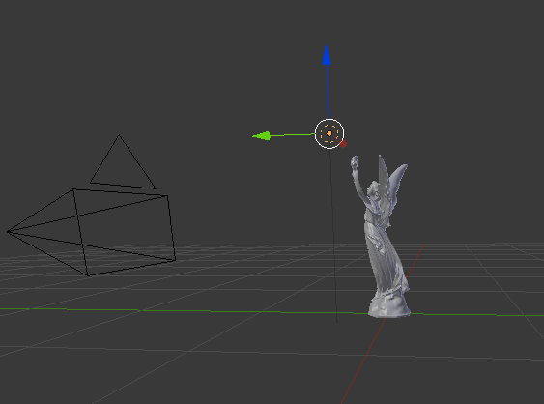Click the statue's head
This screenshot has width=544, height=404.
(x=374, y=188)
